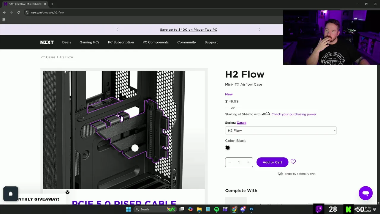The width and height of the screenshot is (380, 214).
Task: Click the page scrollbar down arrow
Action: click(x=378, y=203)
